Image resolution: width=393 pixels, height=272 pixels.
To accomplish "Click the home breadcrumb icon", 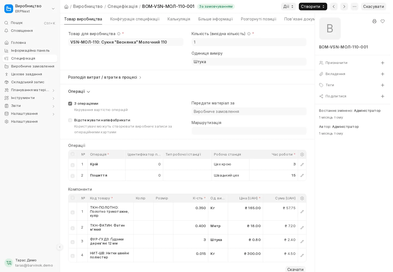I will tap(66, 7).
